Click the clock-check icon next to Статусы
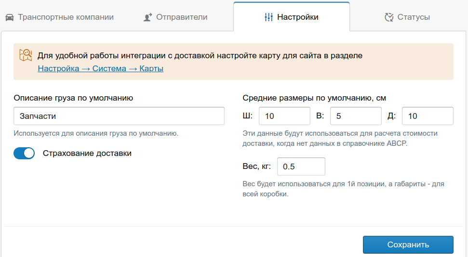The image size is (468, 257). click(389, 17)
